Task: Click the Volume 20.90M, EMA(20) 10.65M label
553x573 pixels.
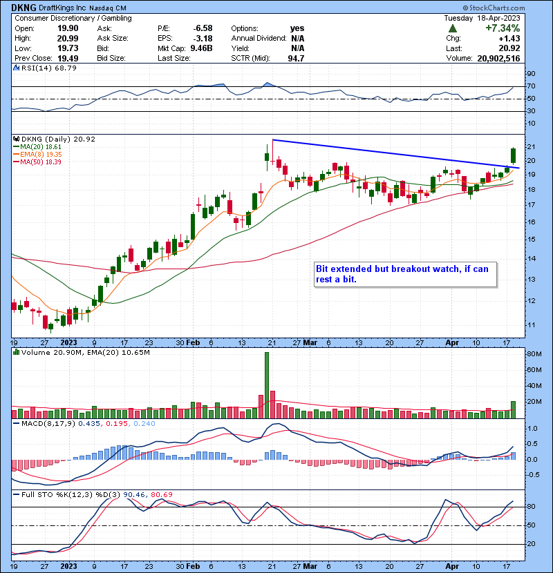Action: (x=85, y=352)
